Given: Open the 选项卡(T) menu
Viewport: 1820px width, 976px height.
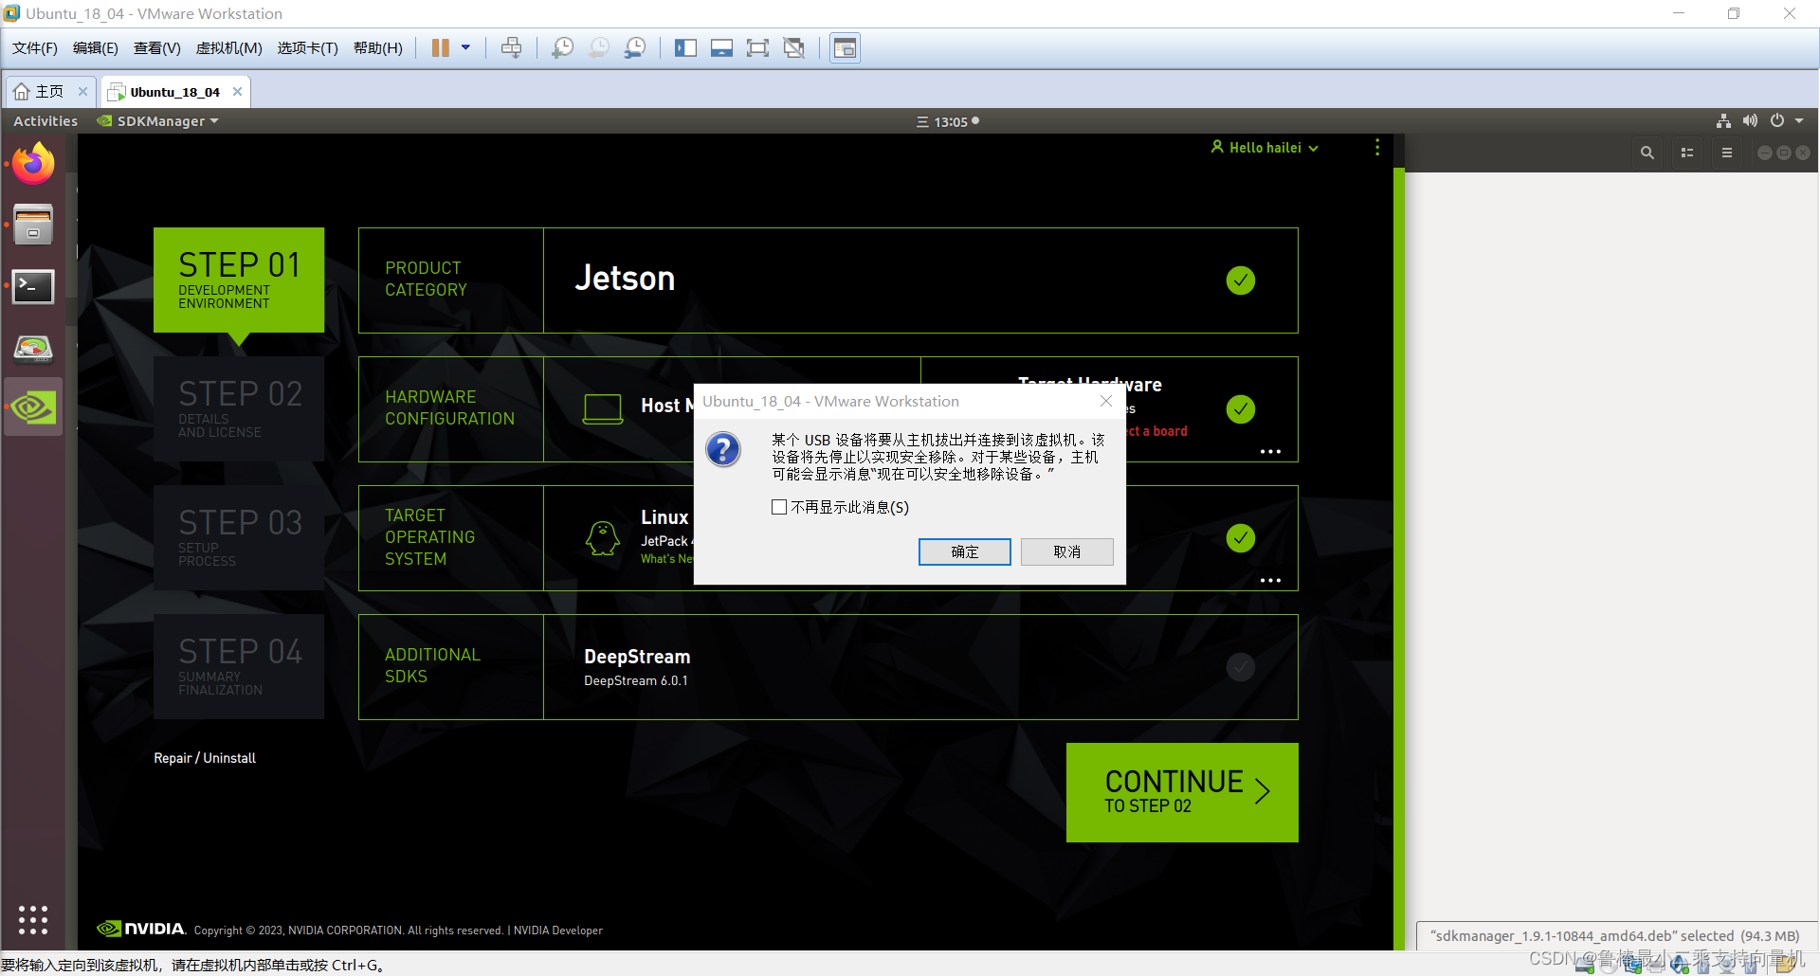Looking at the screenshot, I should click(307, 48).
